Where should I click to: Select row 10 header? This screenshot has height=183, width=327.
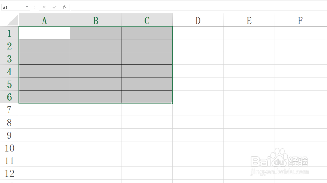[9, 148]
